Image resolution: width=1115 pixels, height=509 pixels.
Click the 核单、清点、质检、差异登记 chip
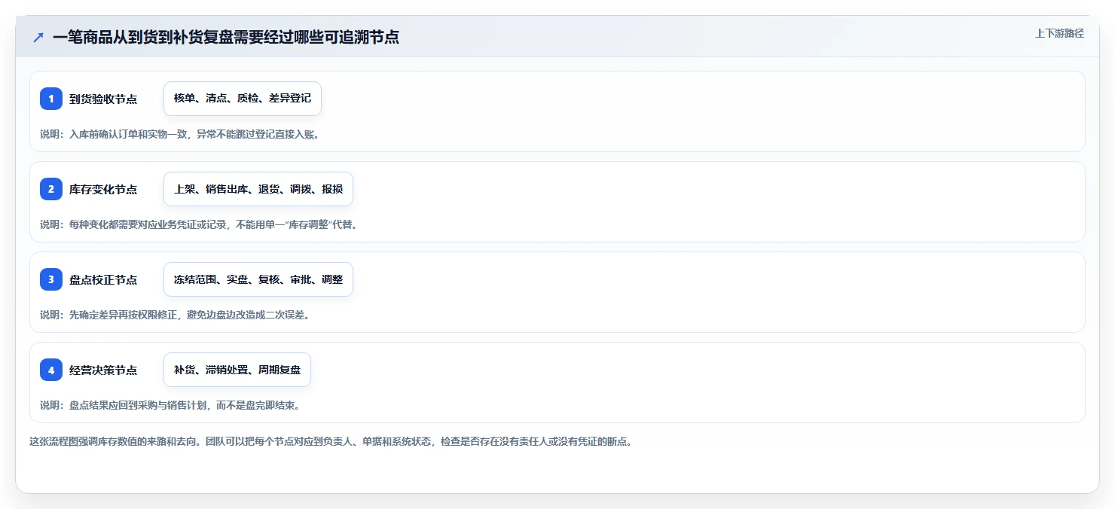(243, 99)
